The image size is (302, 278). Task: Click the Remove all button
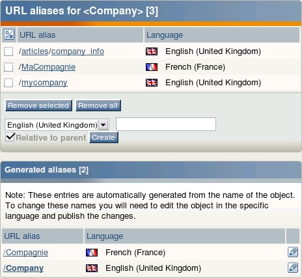pyautogui.click(x=98, y=105)
